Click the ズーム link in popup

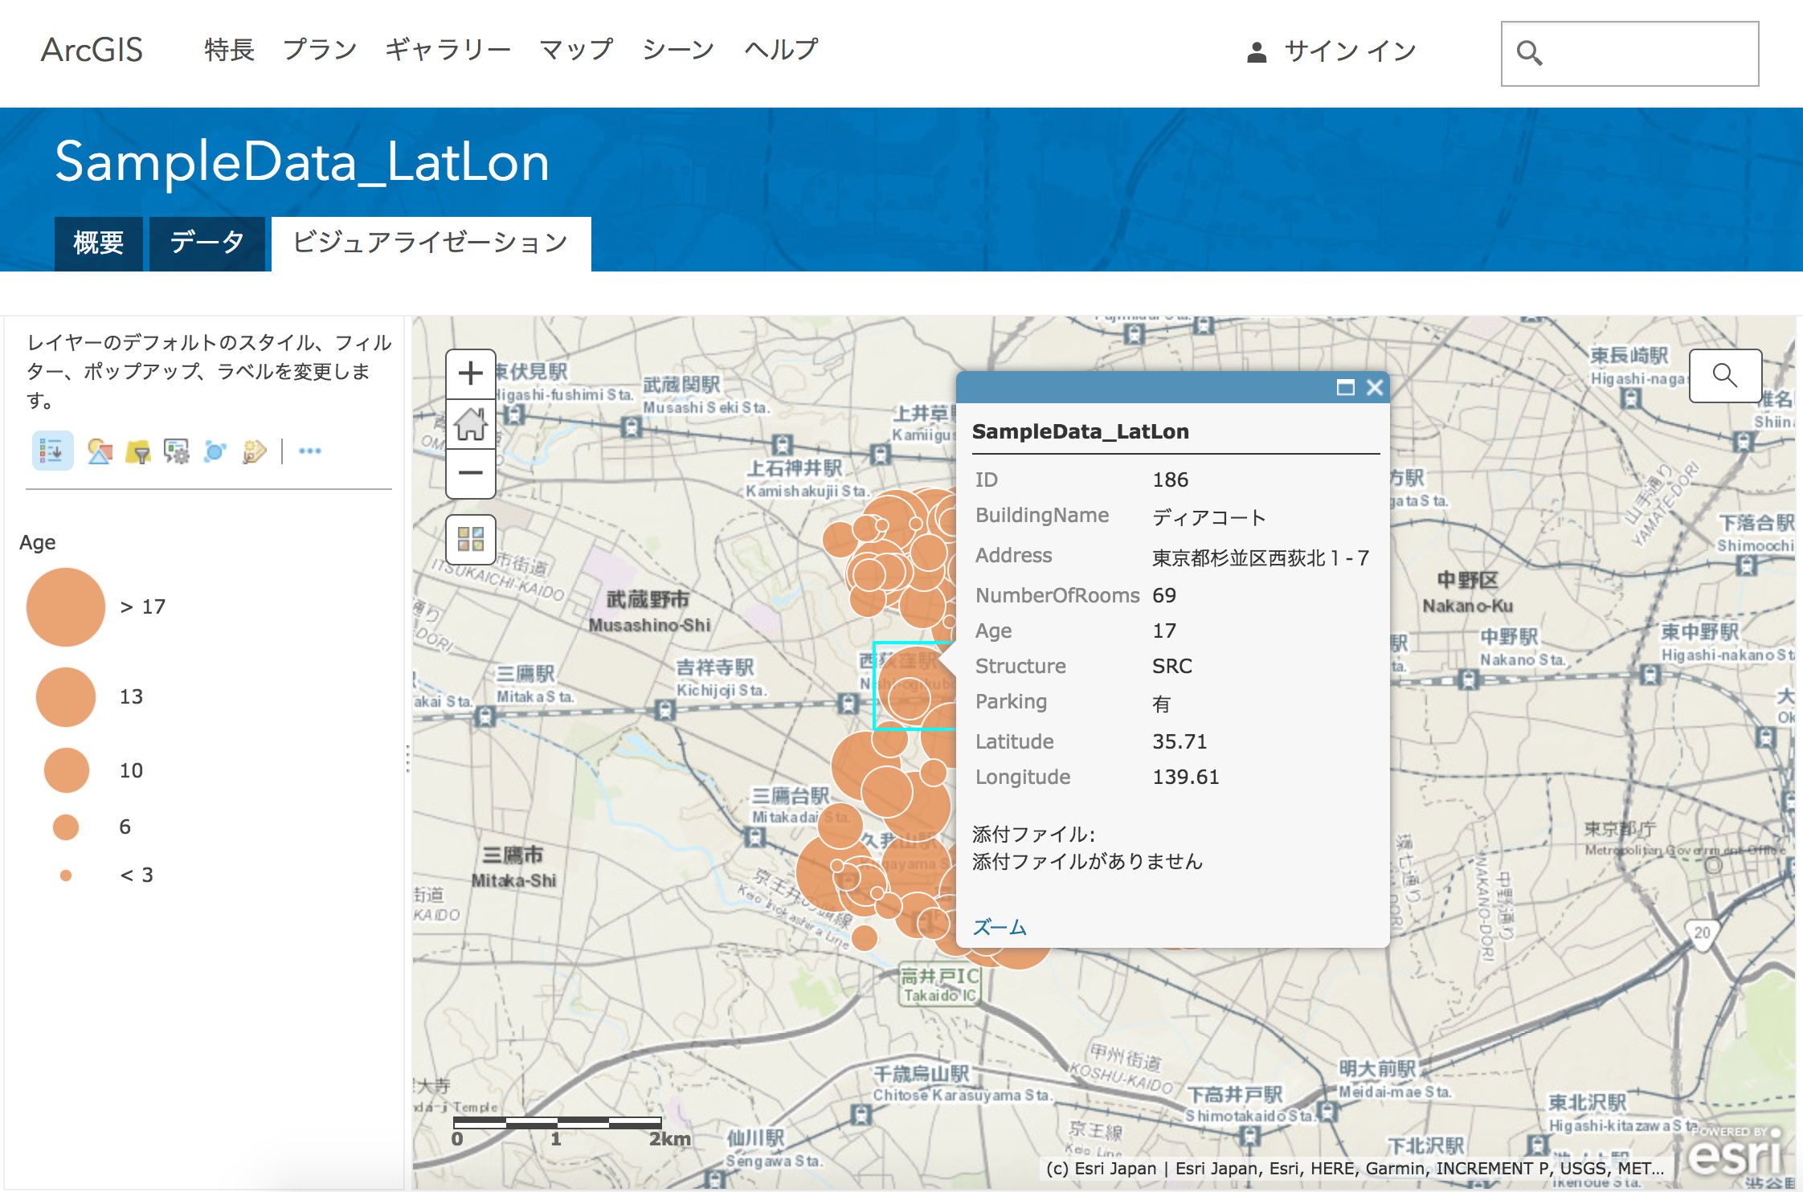[x=999, y=927]
